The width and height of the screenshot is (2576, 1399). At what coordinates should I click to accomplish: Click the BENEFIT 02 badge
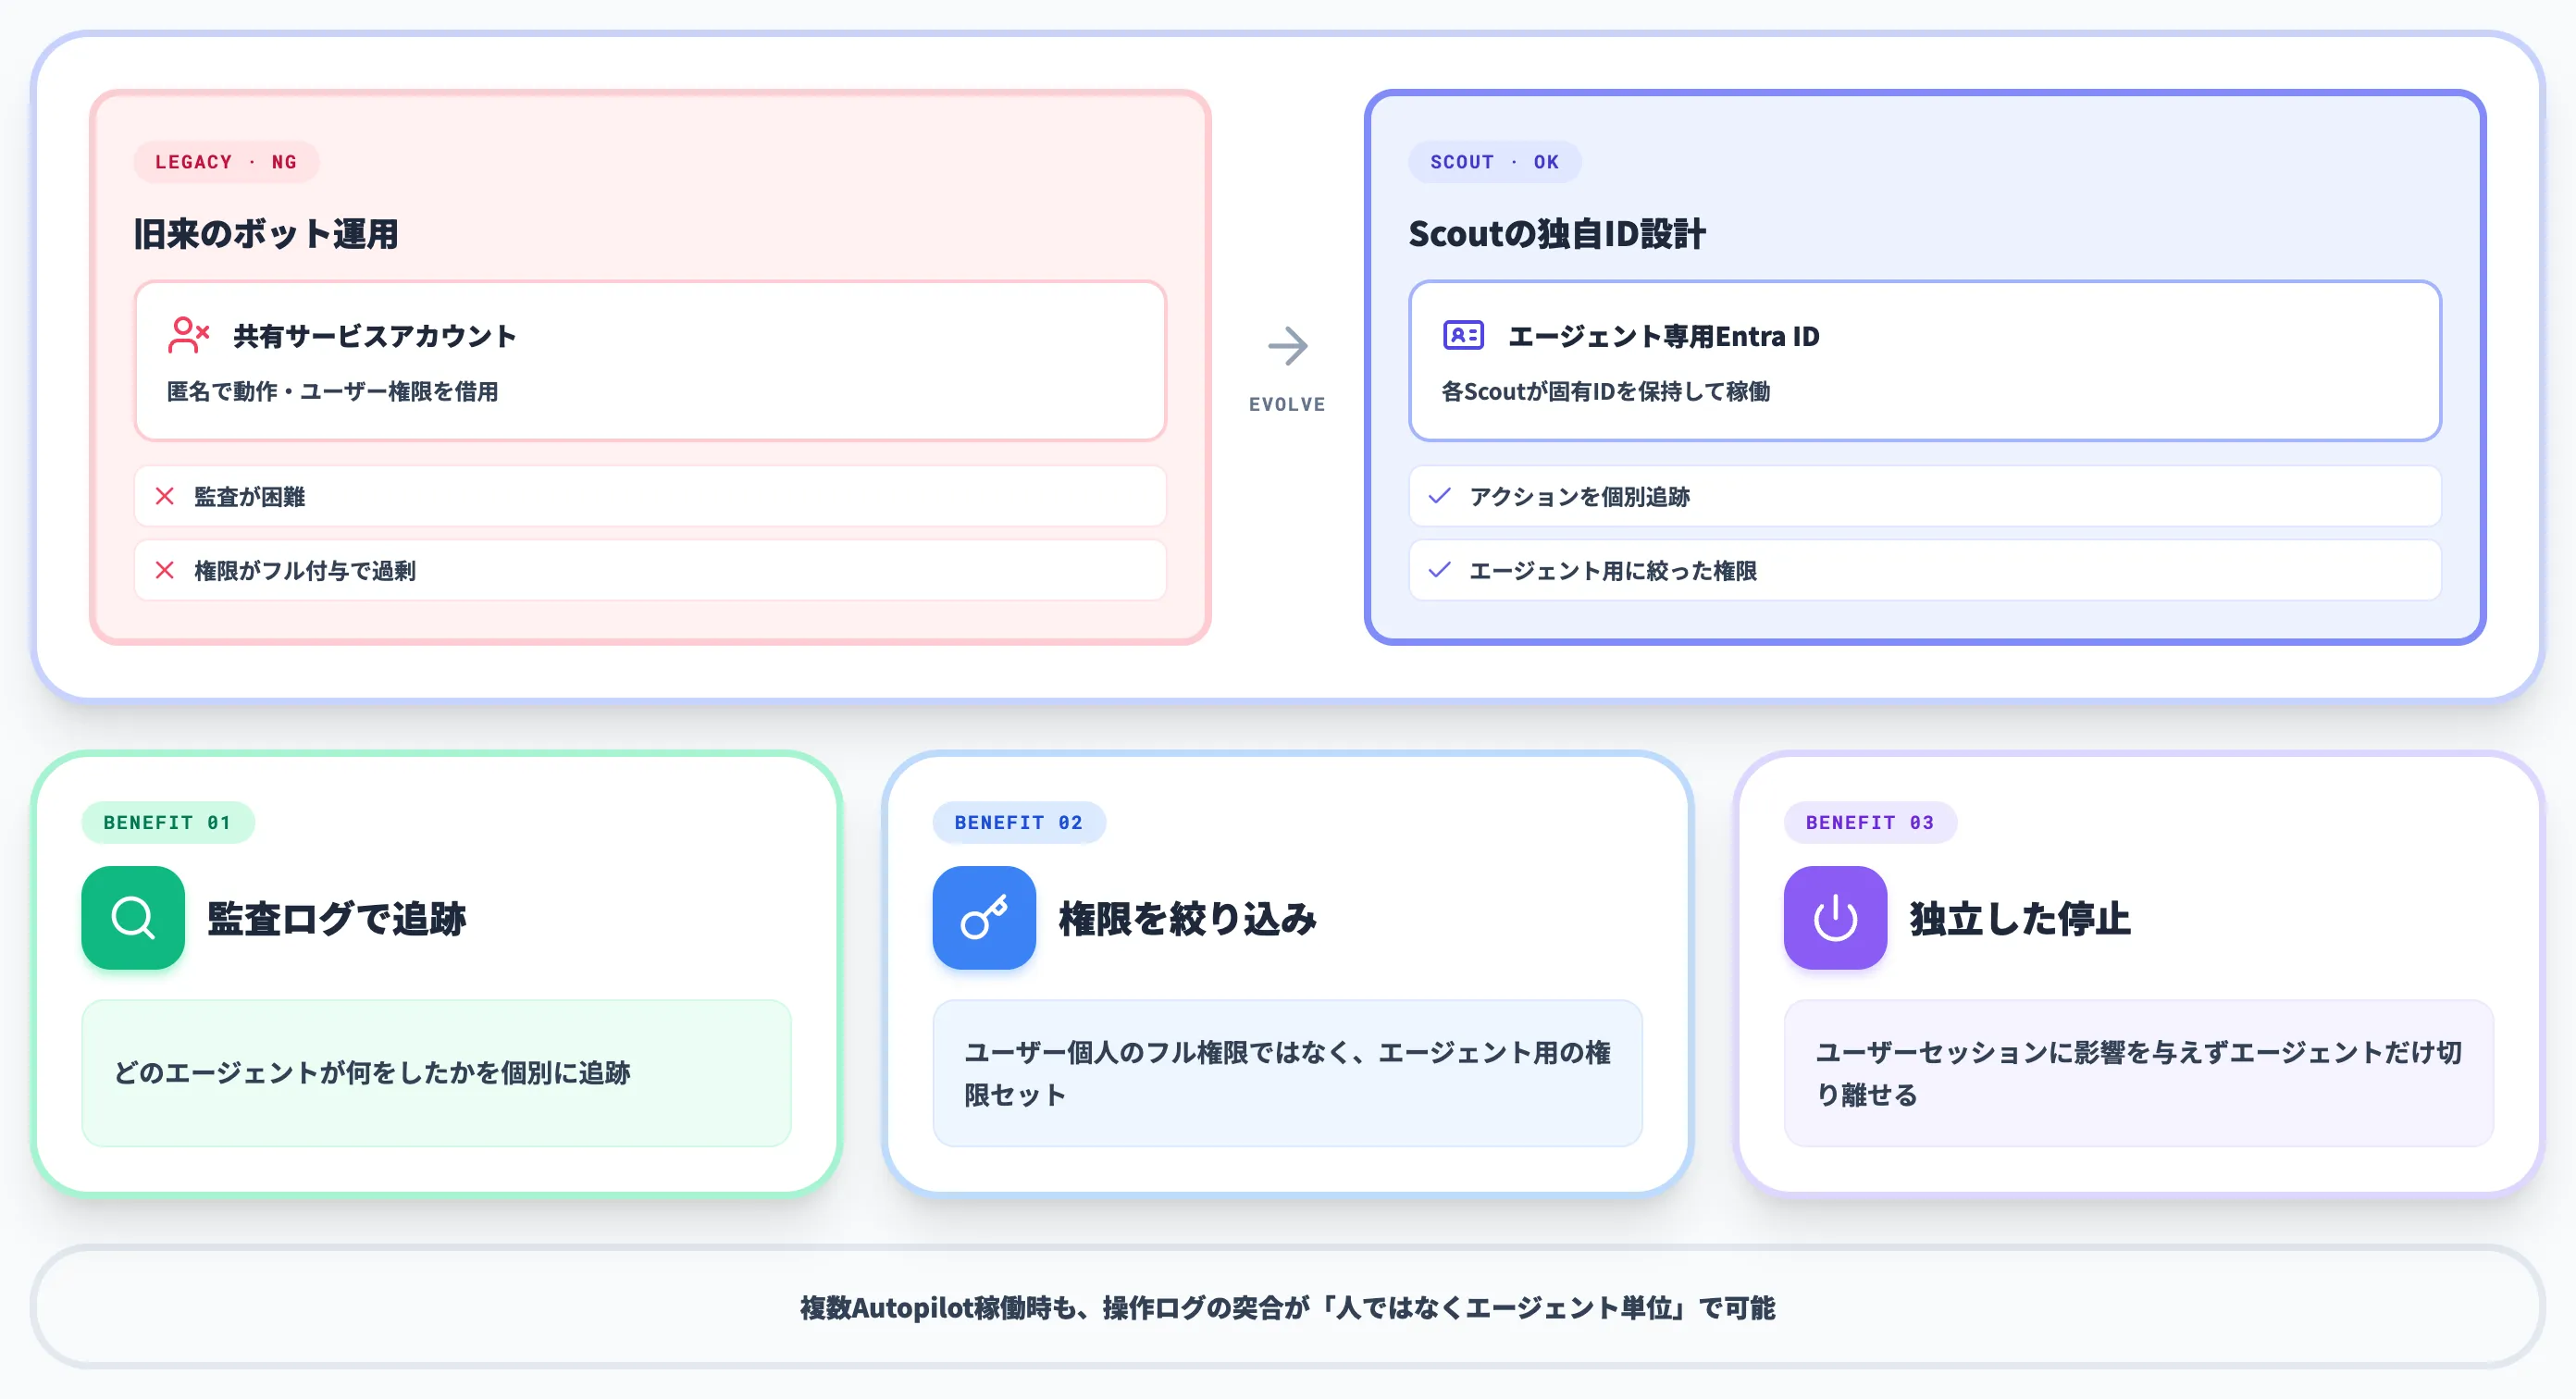[x=1019, y=822]
